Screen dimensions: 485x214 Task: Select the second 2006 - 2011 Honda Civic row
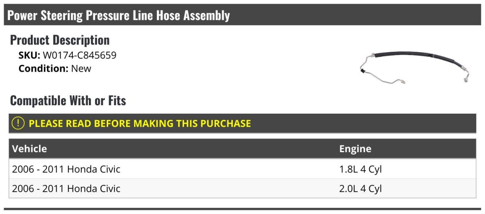[x=66, y=189]
